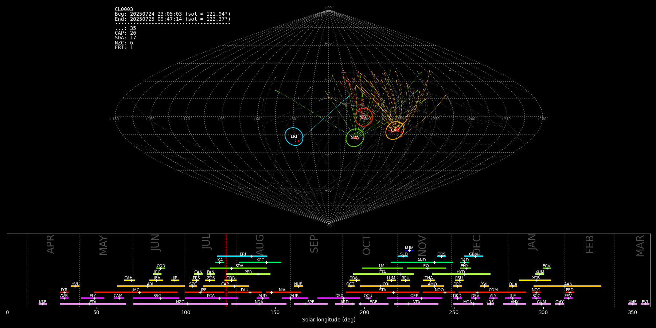Select the NIA shower bar in timeline
This screenshot has height=328, width=656.
click(x=283, y=292)
